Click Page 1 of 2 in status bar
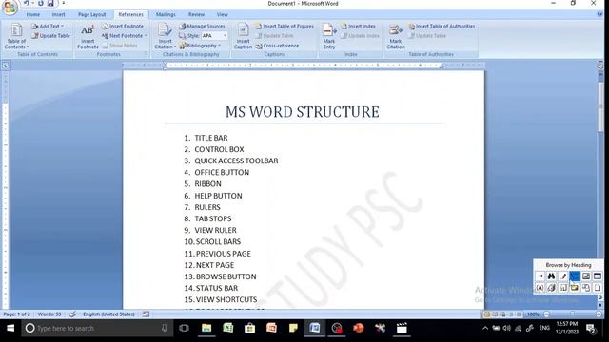This screenshot has height=342, width=609. click(17, 314)
